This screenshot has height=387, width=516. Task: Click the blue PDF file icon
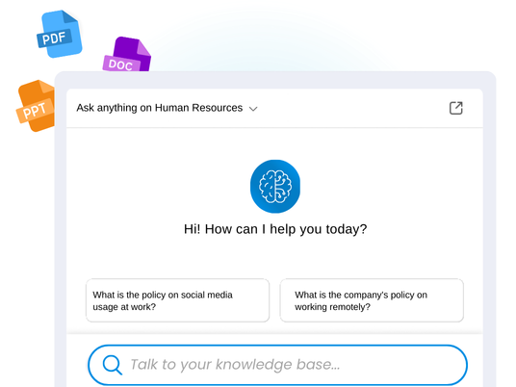60,34
